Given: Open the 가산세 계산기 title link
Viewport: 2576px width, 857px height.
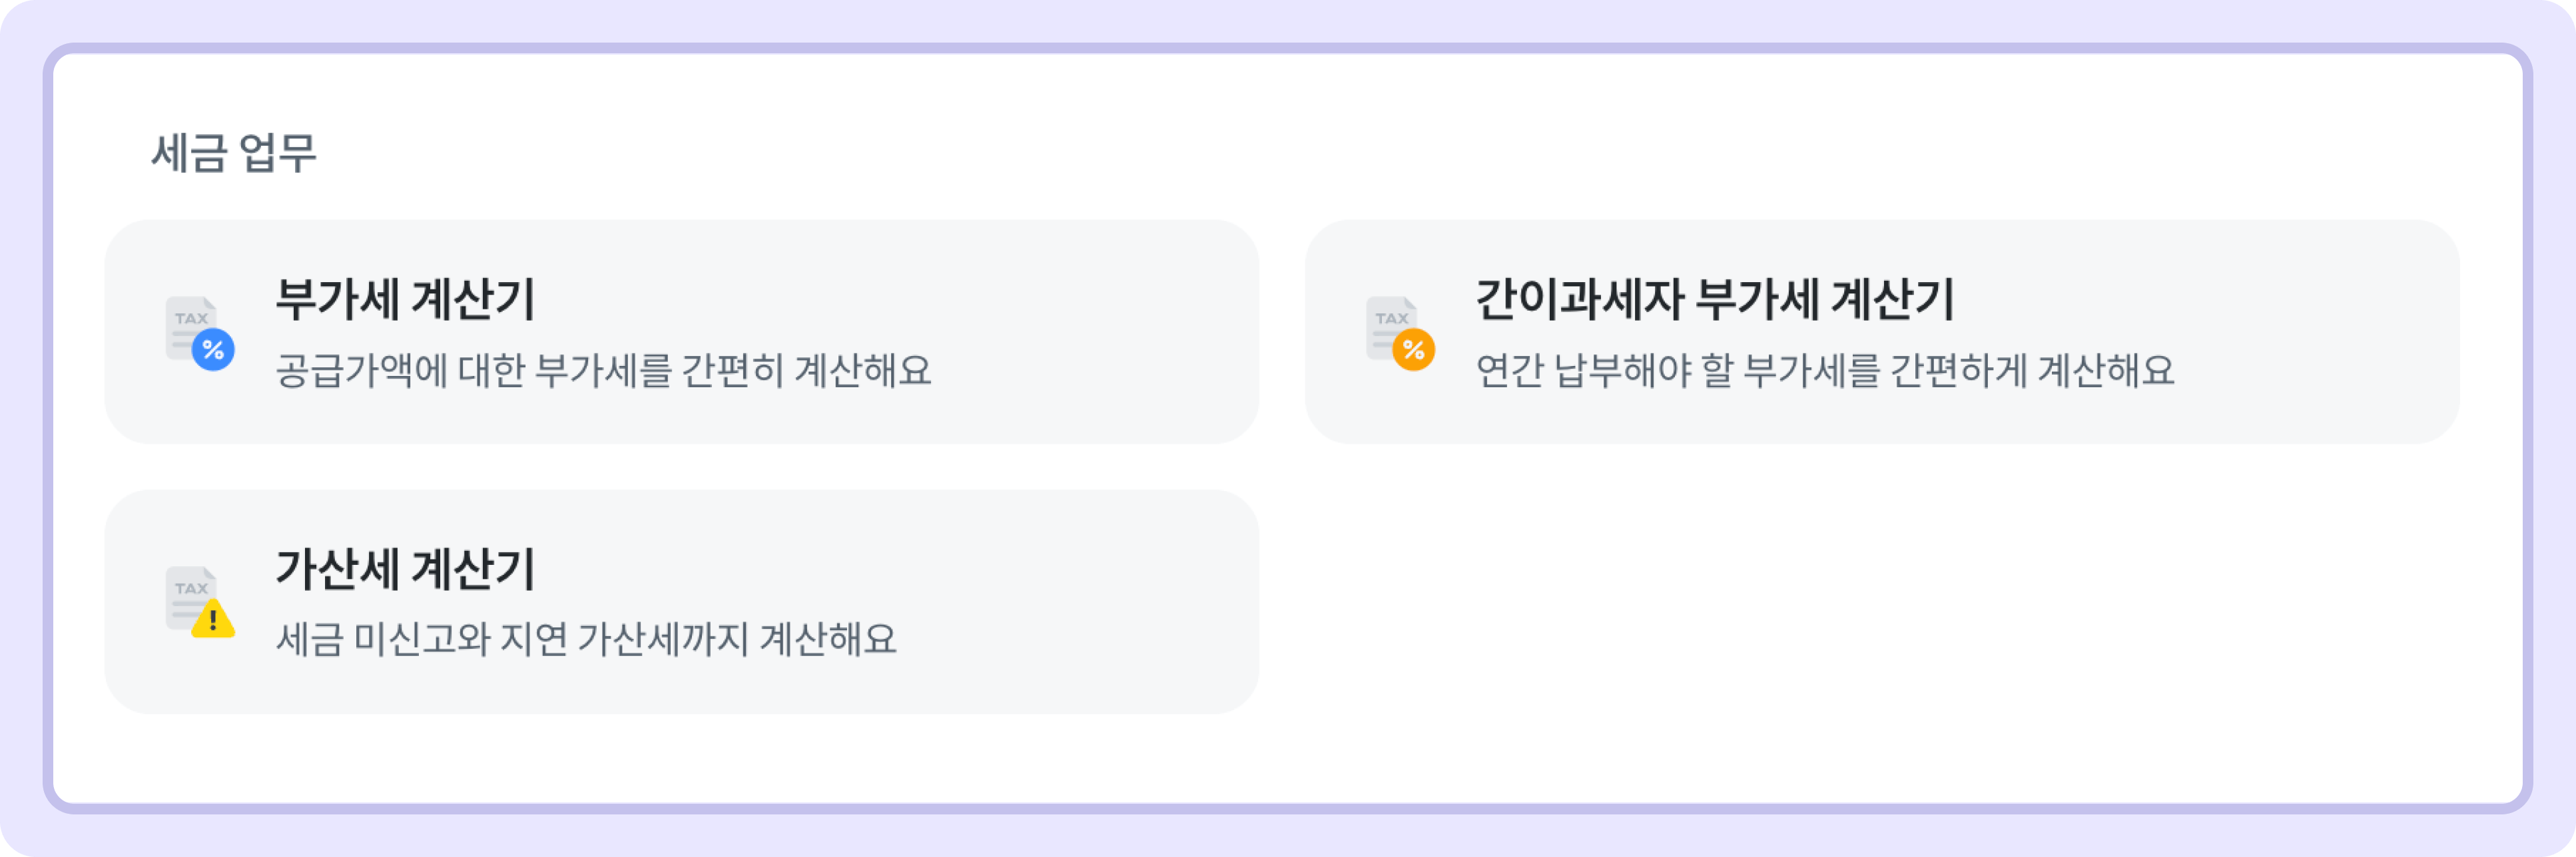Looking at the screenshot, I should coord(405,570).
